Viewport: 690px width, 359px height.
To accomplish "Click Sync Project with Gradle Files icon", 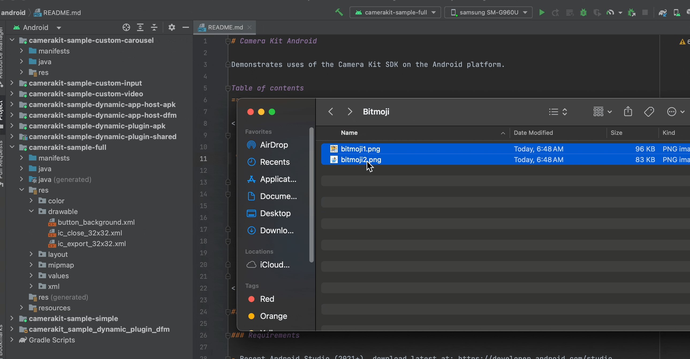I will (x=663, y=13).
